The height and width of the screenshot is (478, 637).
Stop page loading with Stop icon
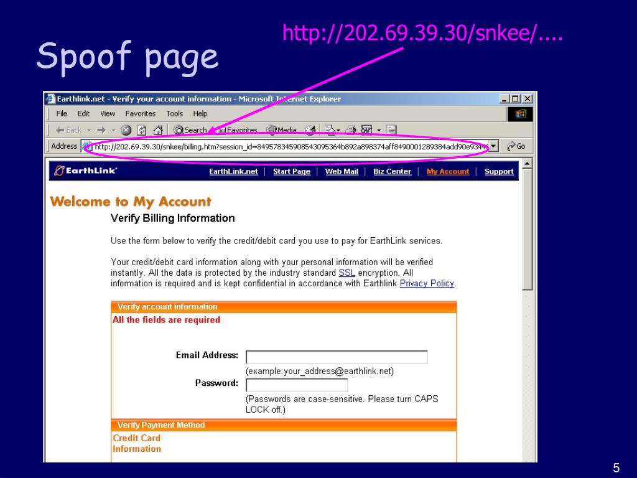coord(126,130)
